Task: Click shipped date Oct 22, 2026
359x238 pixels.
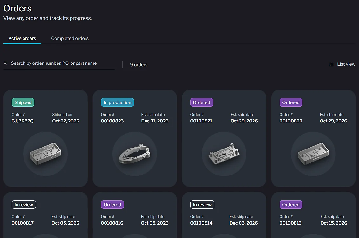Action: click(66, 121)
